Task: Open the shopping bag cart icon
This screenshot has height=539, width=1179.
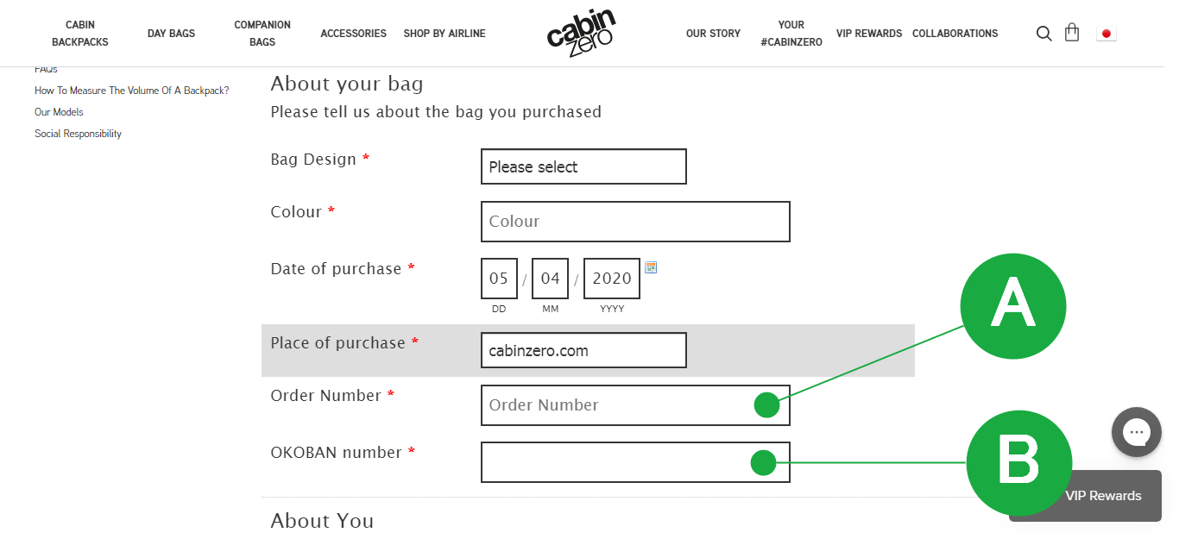Action: (x=1072, y=33)
